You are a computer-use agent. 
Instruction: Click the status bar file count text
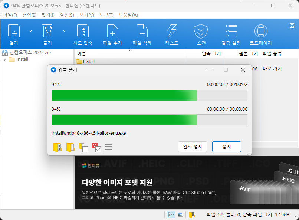click(x=248, y=215)
